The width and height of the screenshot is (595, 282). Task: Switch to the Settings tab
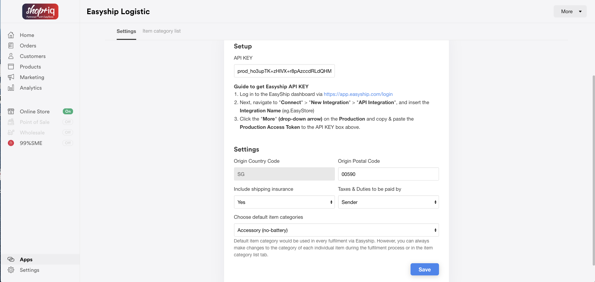tap(126, 31)
